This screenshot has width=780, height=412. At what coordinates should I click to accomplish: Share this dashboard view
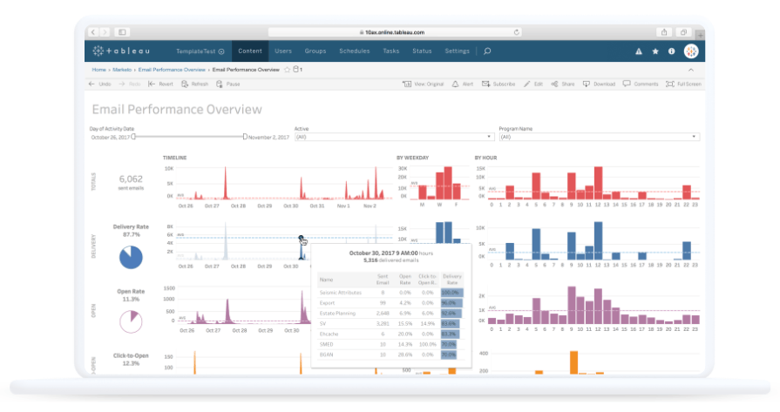tap(554, 84)
